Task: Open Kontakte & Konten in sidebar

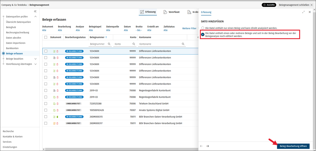Action: point(13,136)
